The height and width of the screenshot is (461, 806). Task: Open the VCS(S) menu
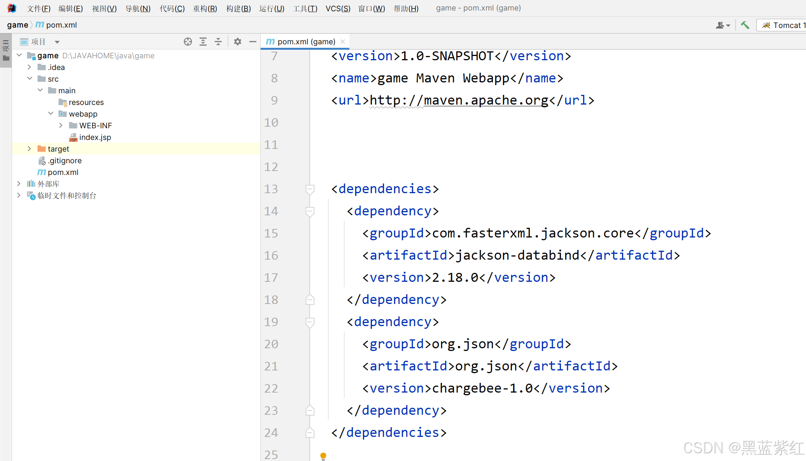[338, 8]
